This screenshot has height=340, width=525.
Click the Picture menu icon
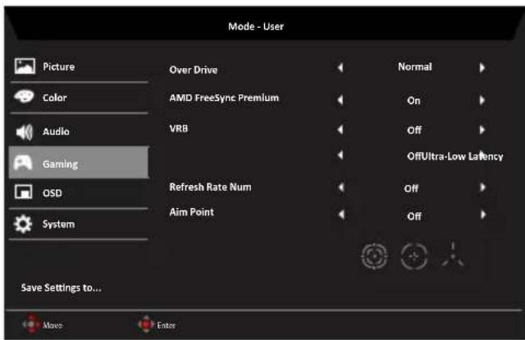pos(25,66)
